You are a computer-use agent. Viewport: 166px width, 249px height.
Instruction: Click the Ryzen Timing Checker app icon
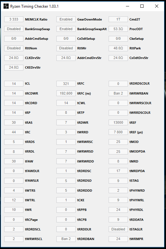coord(6,6)
